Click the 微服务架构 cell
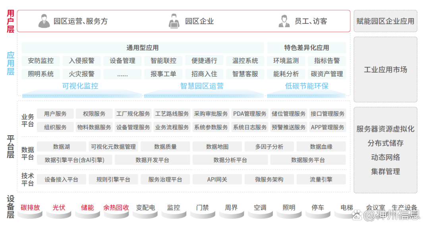The height and width of the screenshot is (230, 429). pyautogui.click(x=269, y=180)
